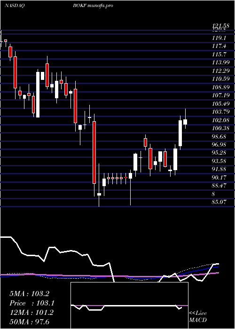Click the 107.19 price axis label
The width and height of the screenshot is (235, 329).
click(x=221, y=95)
